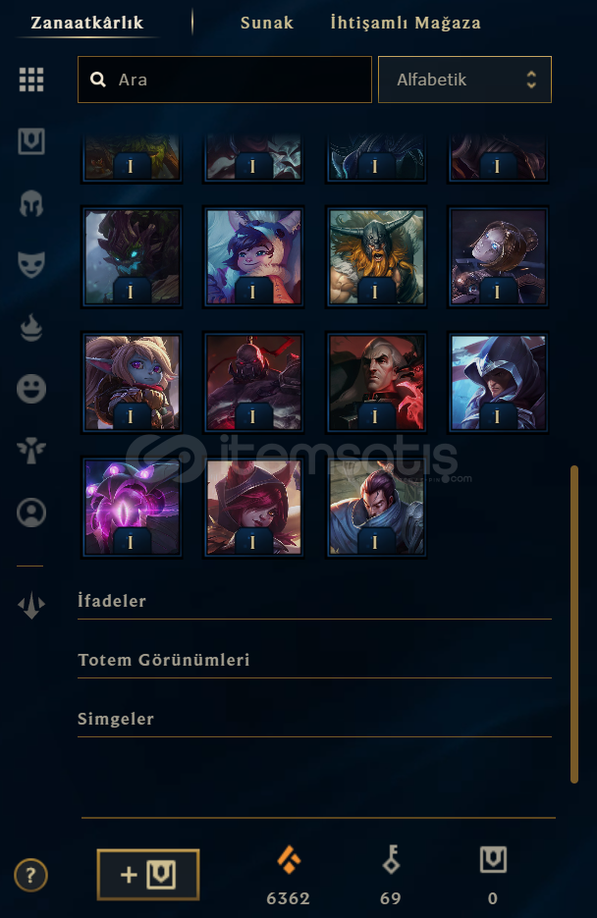This screenshot has width=597, height=918.
Task: Filter loot by ward totem icon
Action: point(31,451)
